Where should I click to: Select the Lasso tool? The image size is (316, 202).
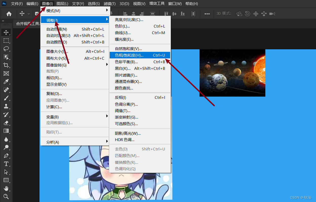(x=6, y=49)
